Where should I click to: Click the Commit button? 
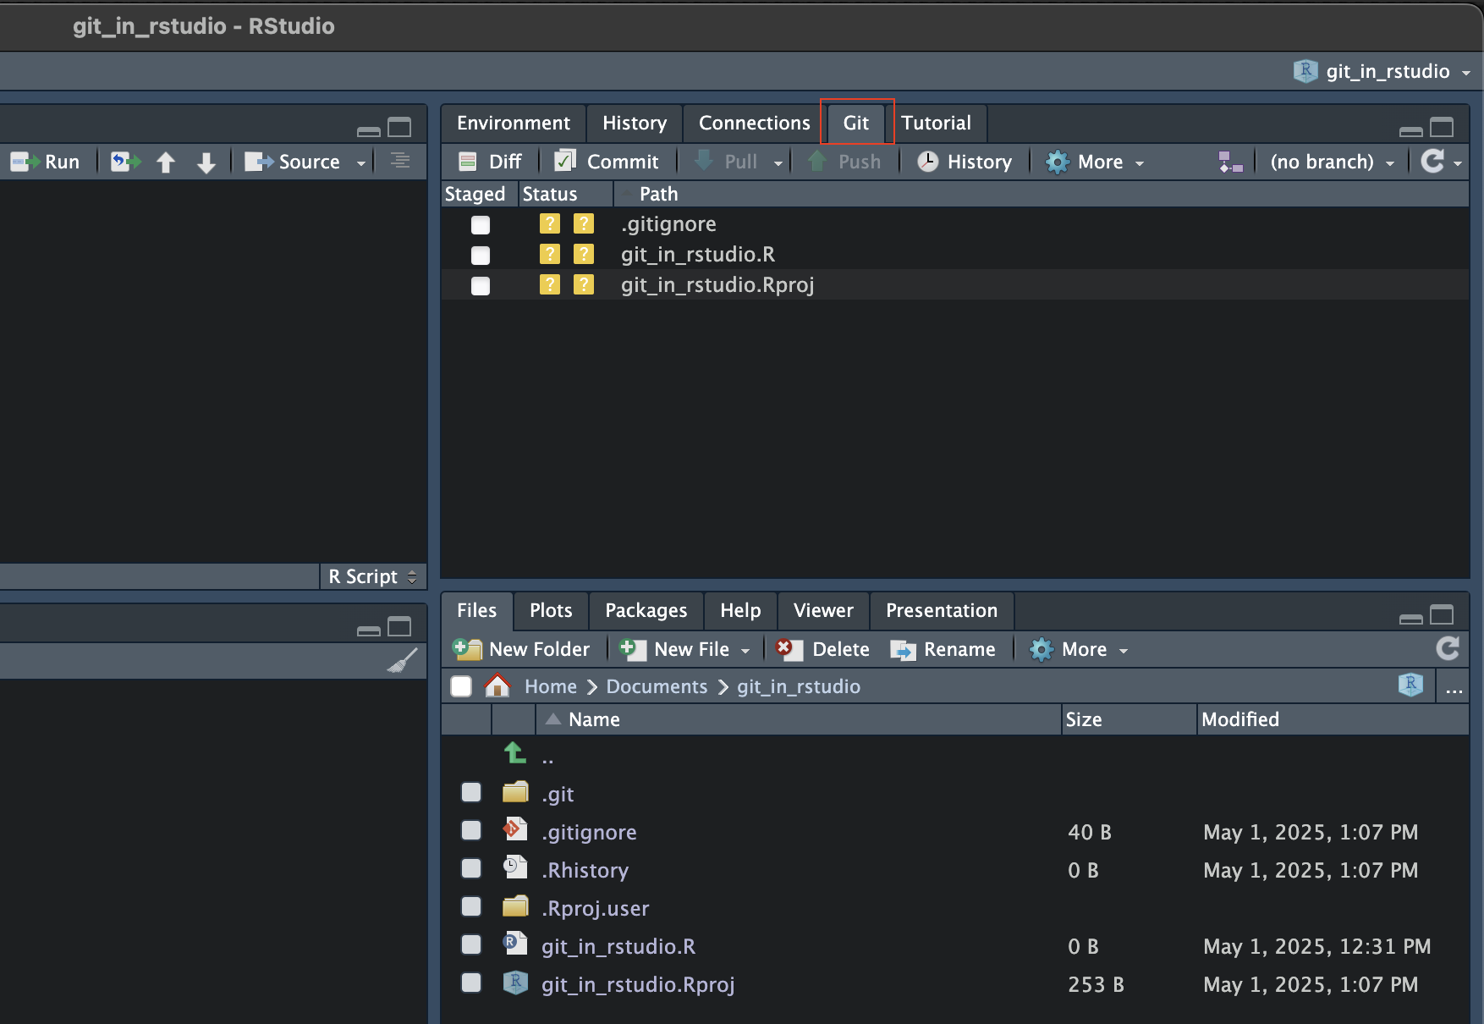click(x=607, y=162)
